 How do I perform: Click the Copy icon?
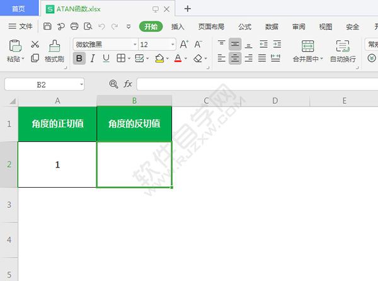coord(35,58)
